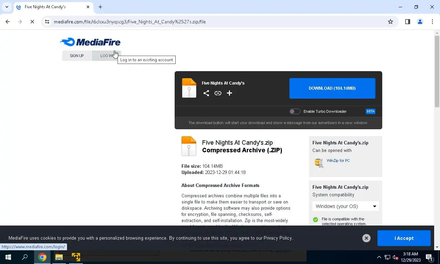Open browser side panel icon
This screenshot has height=264, width=440.
408,22
